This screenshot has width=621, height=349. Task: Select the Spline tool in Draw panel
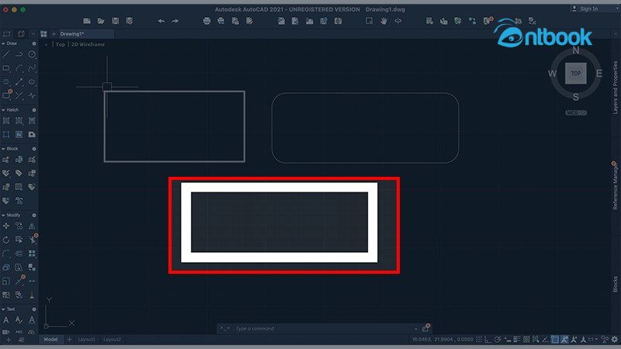(32, 68)
